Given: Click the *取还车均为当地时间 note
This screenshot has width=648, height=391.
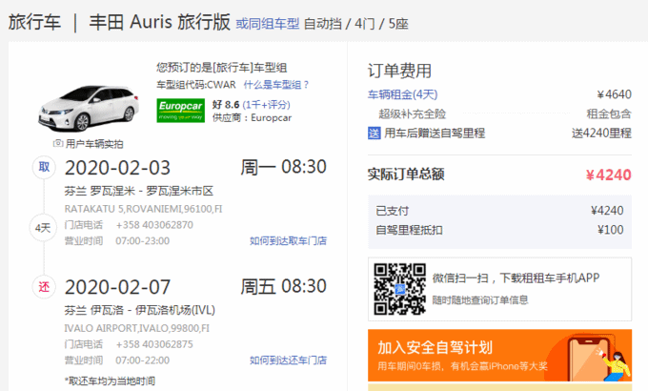Looking at the screenshot, I should [x=110, y=381].
